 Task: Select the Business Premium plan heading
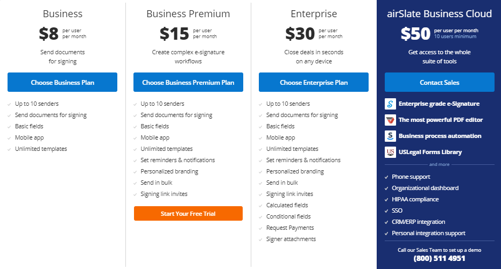(x=188, y=14)
